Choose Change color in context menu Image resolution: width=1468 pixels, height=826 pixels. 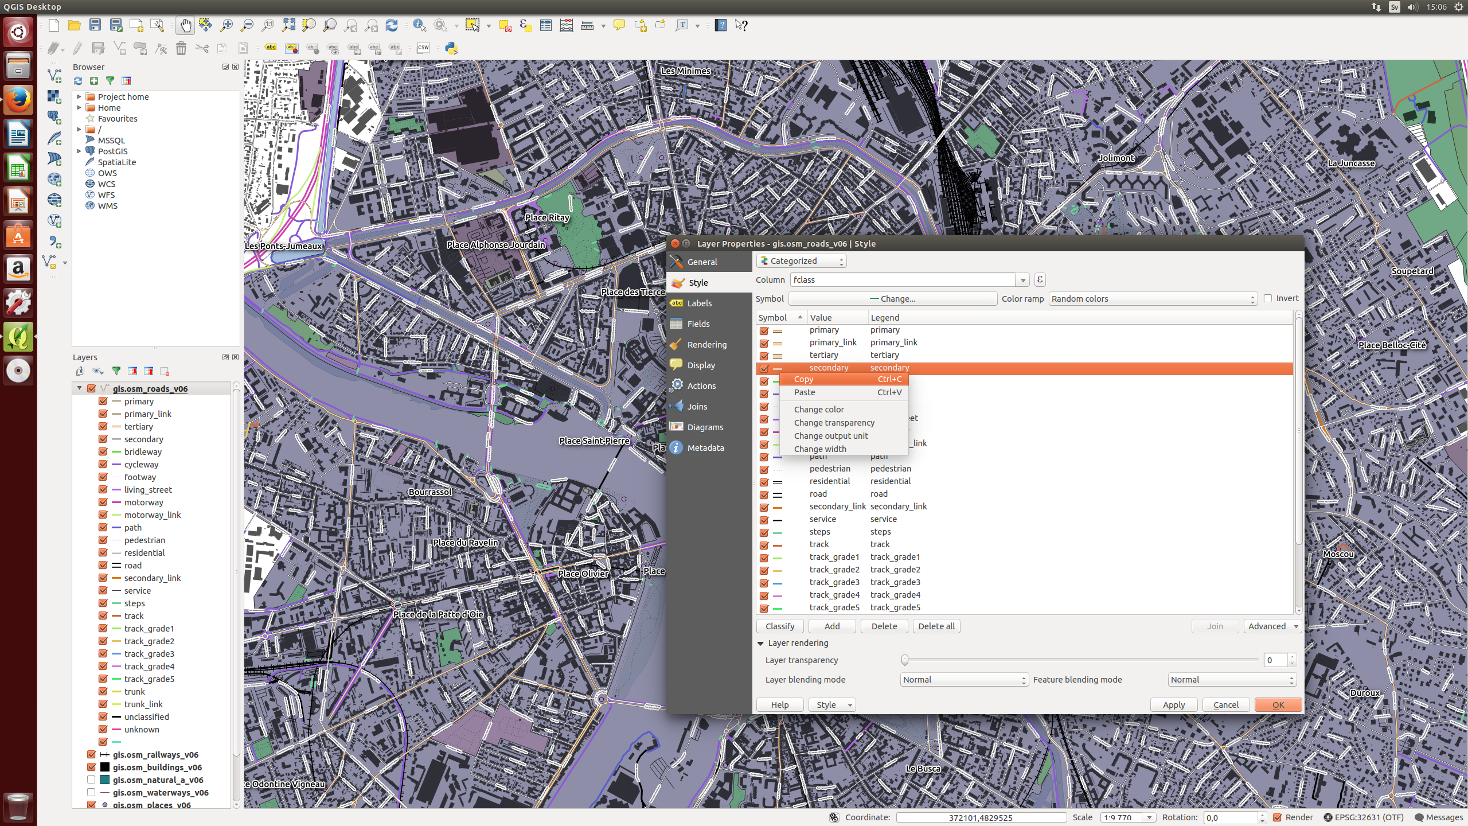pyautogui.click(x=844, y=410)
